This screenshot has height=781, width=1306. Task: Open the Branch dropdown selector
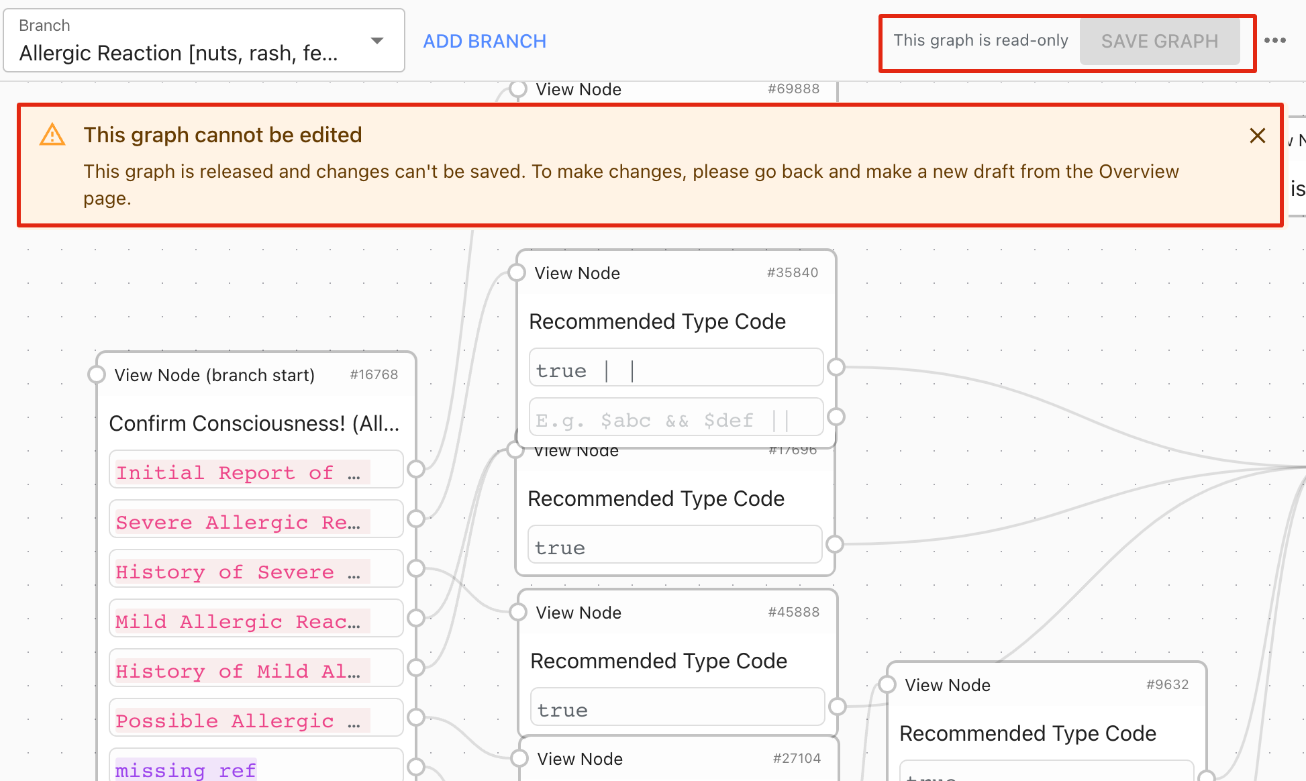click(204, 40)
